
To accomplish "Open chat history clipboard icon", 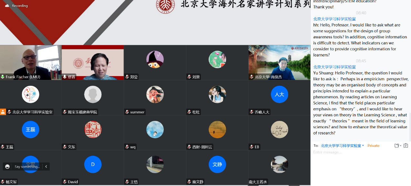I will coord(406,146).
